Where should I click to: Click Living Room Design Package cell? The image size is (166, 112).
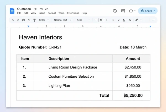[x=73, y=67]
